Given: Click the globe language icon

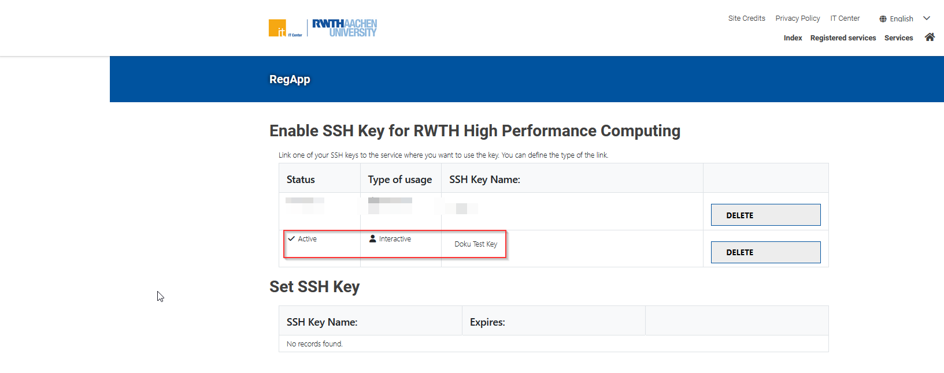Looking at the screenshot, I should pyautogui.click(x=883, y=19).
